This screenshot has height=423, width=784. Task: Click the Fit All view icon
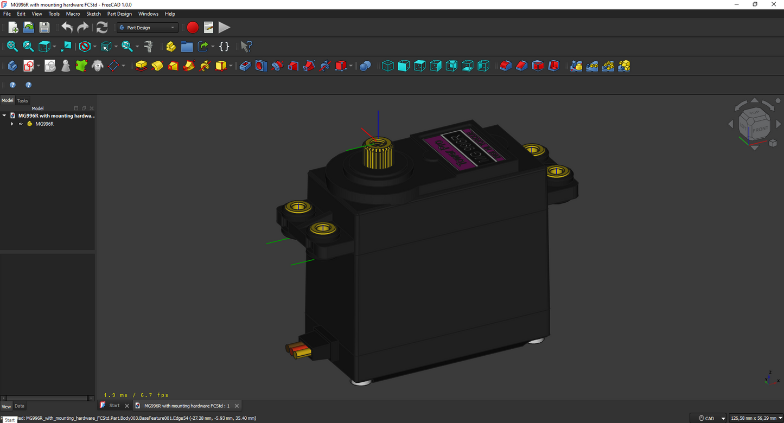pos(12,47)
